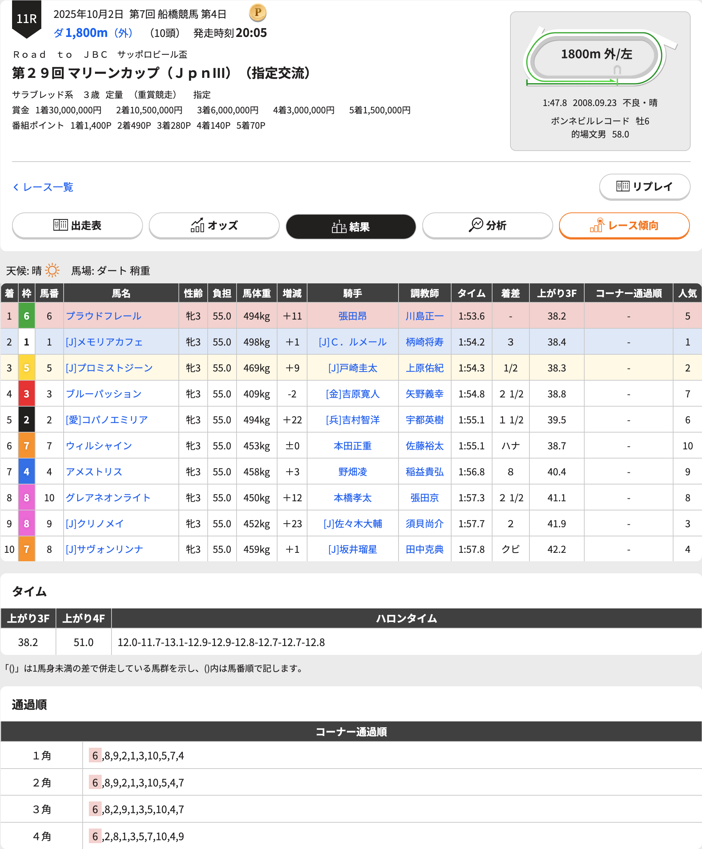Click the sunny weather icon
Image resolution: width=702 pixels, height=849 pixels.
pos(52,270)
